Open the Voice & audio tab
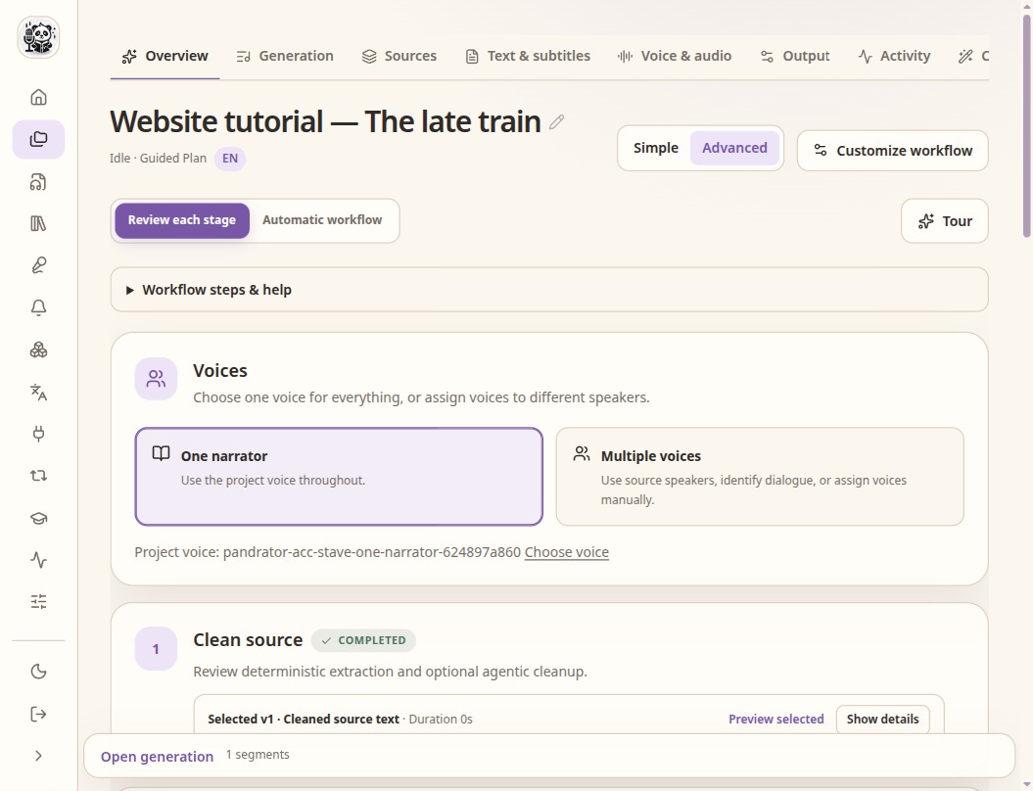This screenshot has height=791, width=1033. [x=675, y=57]
